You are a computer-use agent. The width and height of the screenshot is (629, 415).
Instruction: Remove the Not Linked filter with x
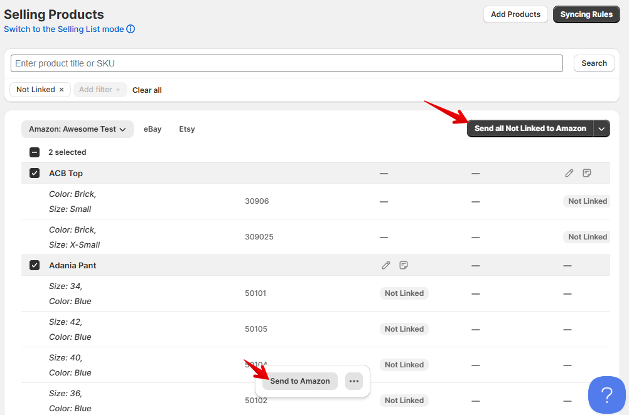[62, 90]
